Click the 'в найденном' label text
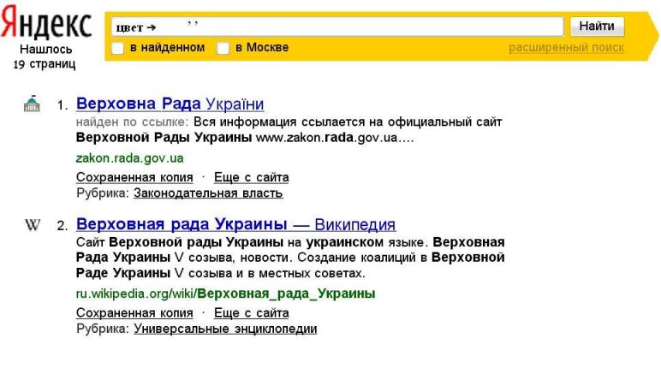Viewport: 661px width, 374px height. [x=167, y=48]
